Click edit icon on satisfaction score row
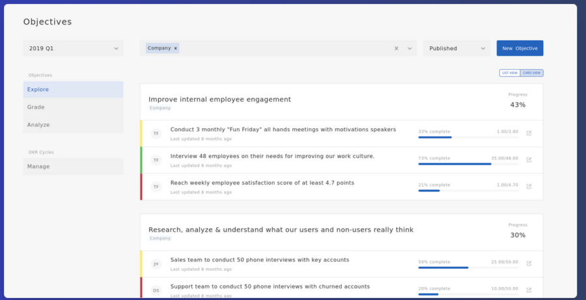The image size is (586, 300). pyautogui.click(x=529, y=186)
